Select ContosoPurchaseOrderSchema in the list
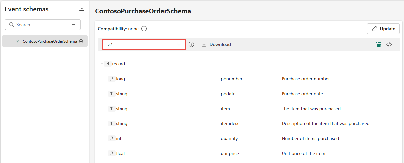This screenshot has height=163, width=404. [49, 41]
